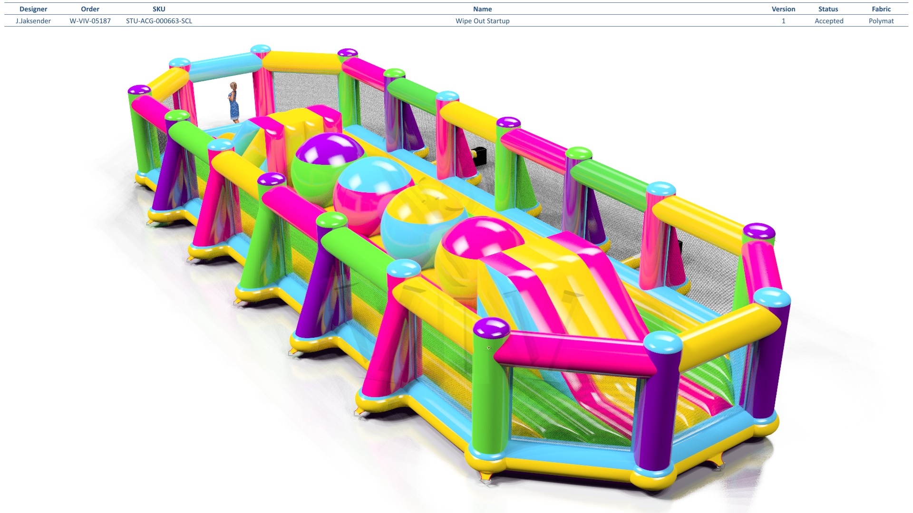Select the Accepted status value
This screenshot has height=513, width=913.
[x=829, y=21]
